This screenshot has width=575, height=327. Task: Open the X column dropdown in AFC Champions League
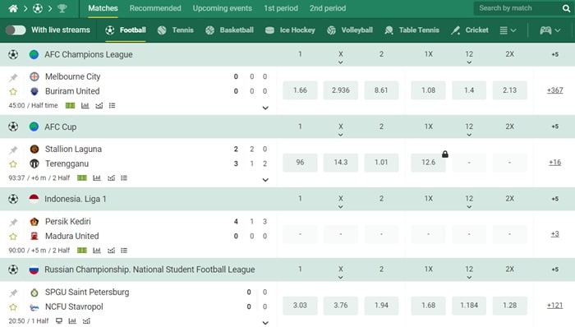pyautogui.click(x=341, y=62)
